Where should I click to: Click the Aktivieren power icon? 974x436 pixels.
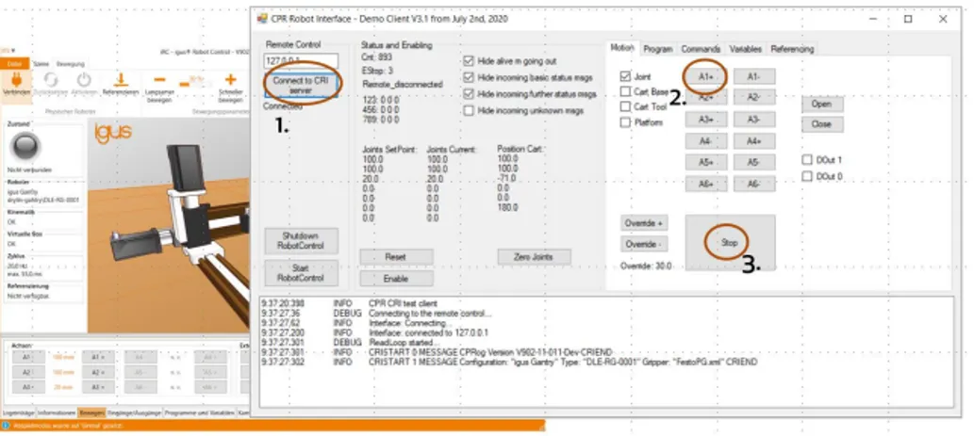tap(84, 81)
